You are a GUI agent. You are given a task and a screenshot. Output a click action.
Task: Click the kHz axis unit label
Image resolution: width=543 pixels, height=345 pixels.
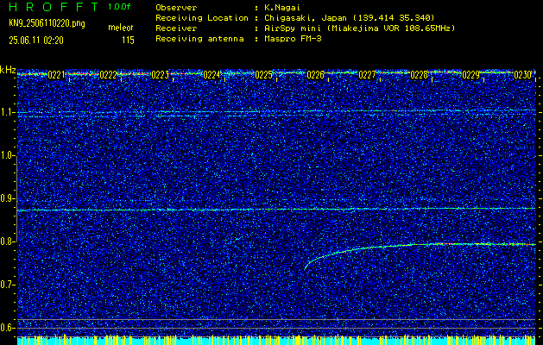pos(8,70)
